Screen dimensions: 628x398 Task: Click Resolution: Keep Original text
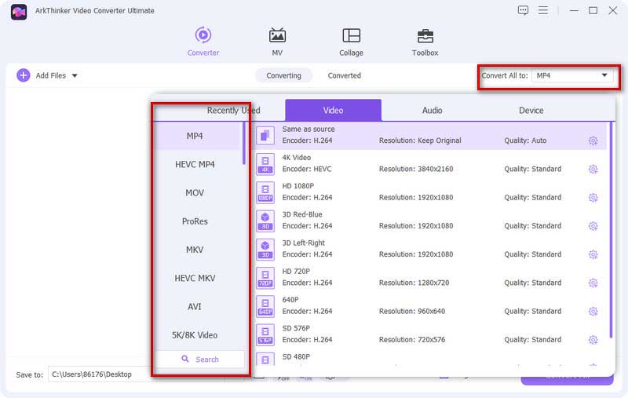point(420,141)
